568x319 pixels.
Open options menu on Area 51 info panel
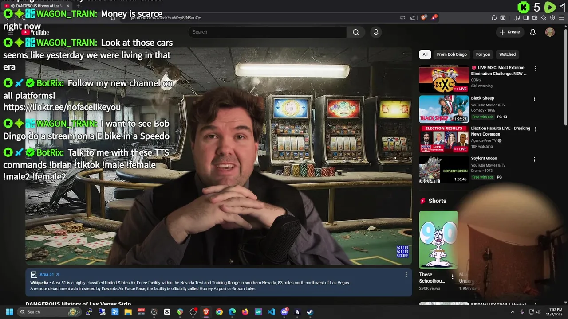click(x=406, y=275)
